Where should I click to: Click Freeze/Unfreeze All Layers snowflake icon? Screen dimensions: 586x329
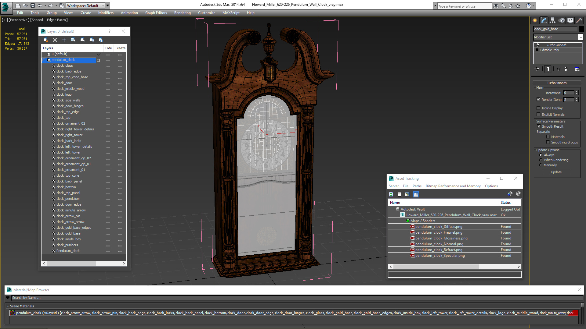(x=101, y=40)
